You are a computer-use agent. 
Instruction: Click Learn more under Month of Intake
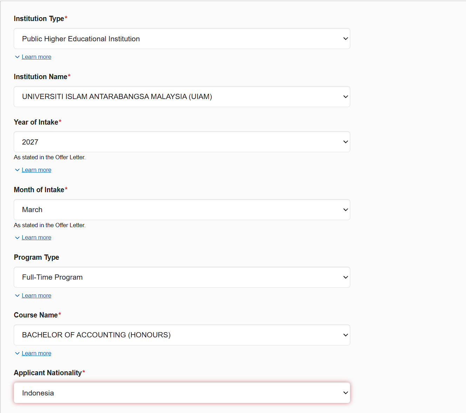(36, 237)
